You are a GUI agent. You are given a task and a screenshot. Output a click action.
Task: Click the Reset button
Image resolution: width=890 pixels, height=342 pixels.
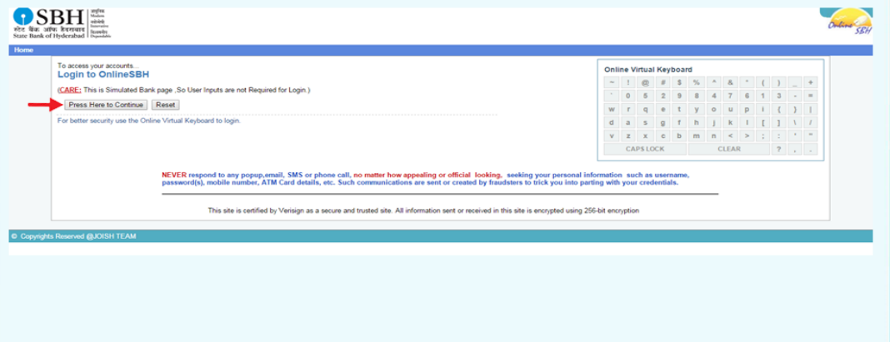[x=165, y=105]
